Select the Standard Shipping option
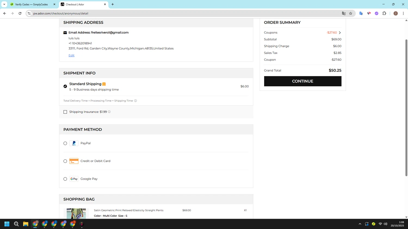The height and width of the screenshot is (229, 408). 65,86
